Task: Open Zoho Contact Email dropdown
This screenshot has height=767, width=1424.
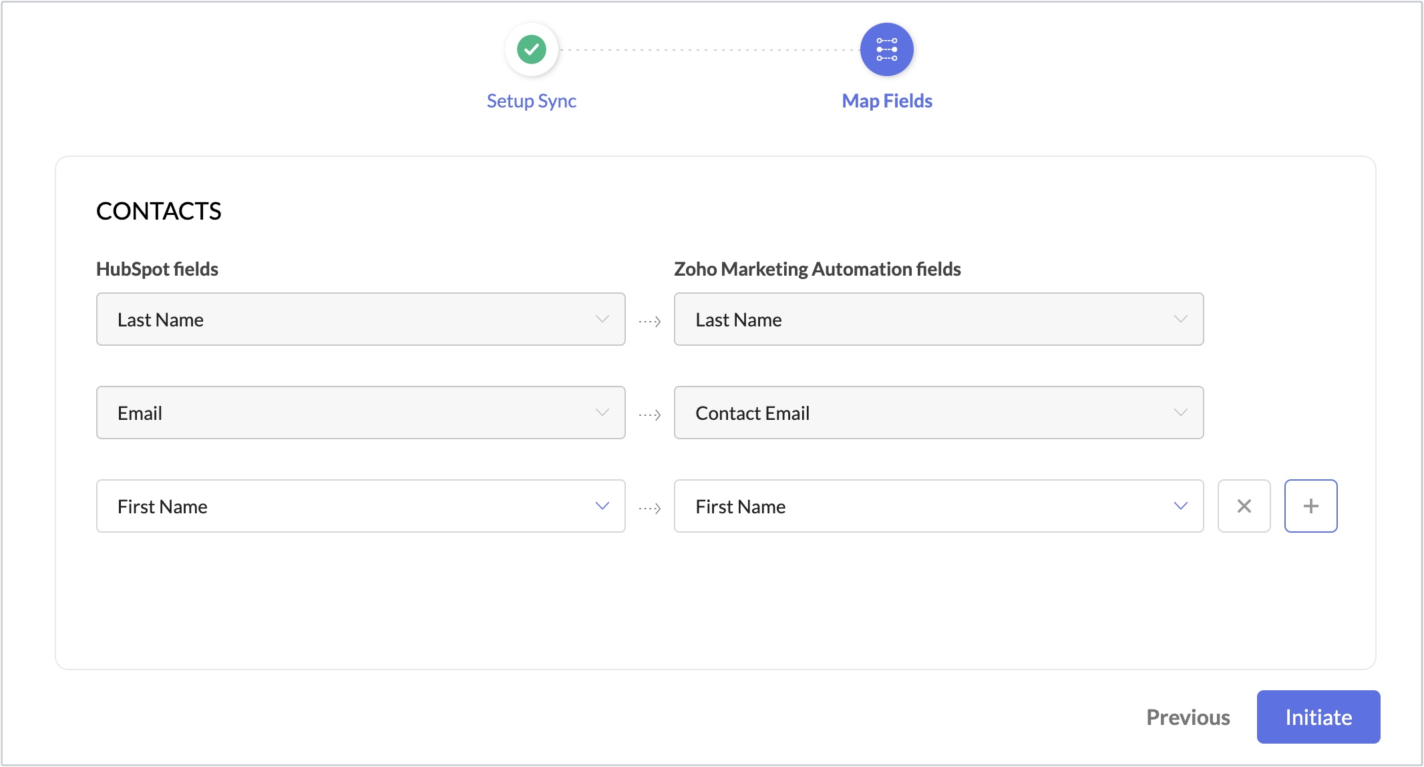Action: (938, 413)
